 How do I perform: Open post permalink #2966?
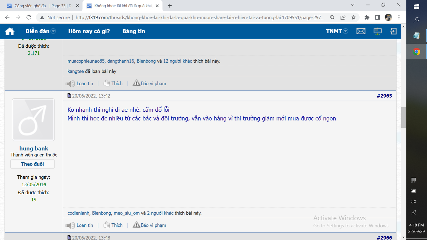coord(384,238)
